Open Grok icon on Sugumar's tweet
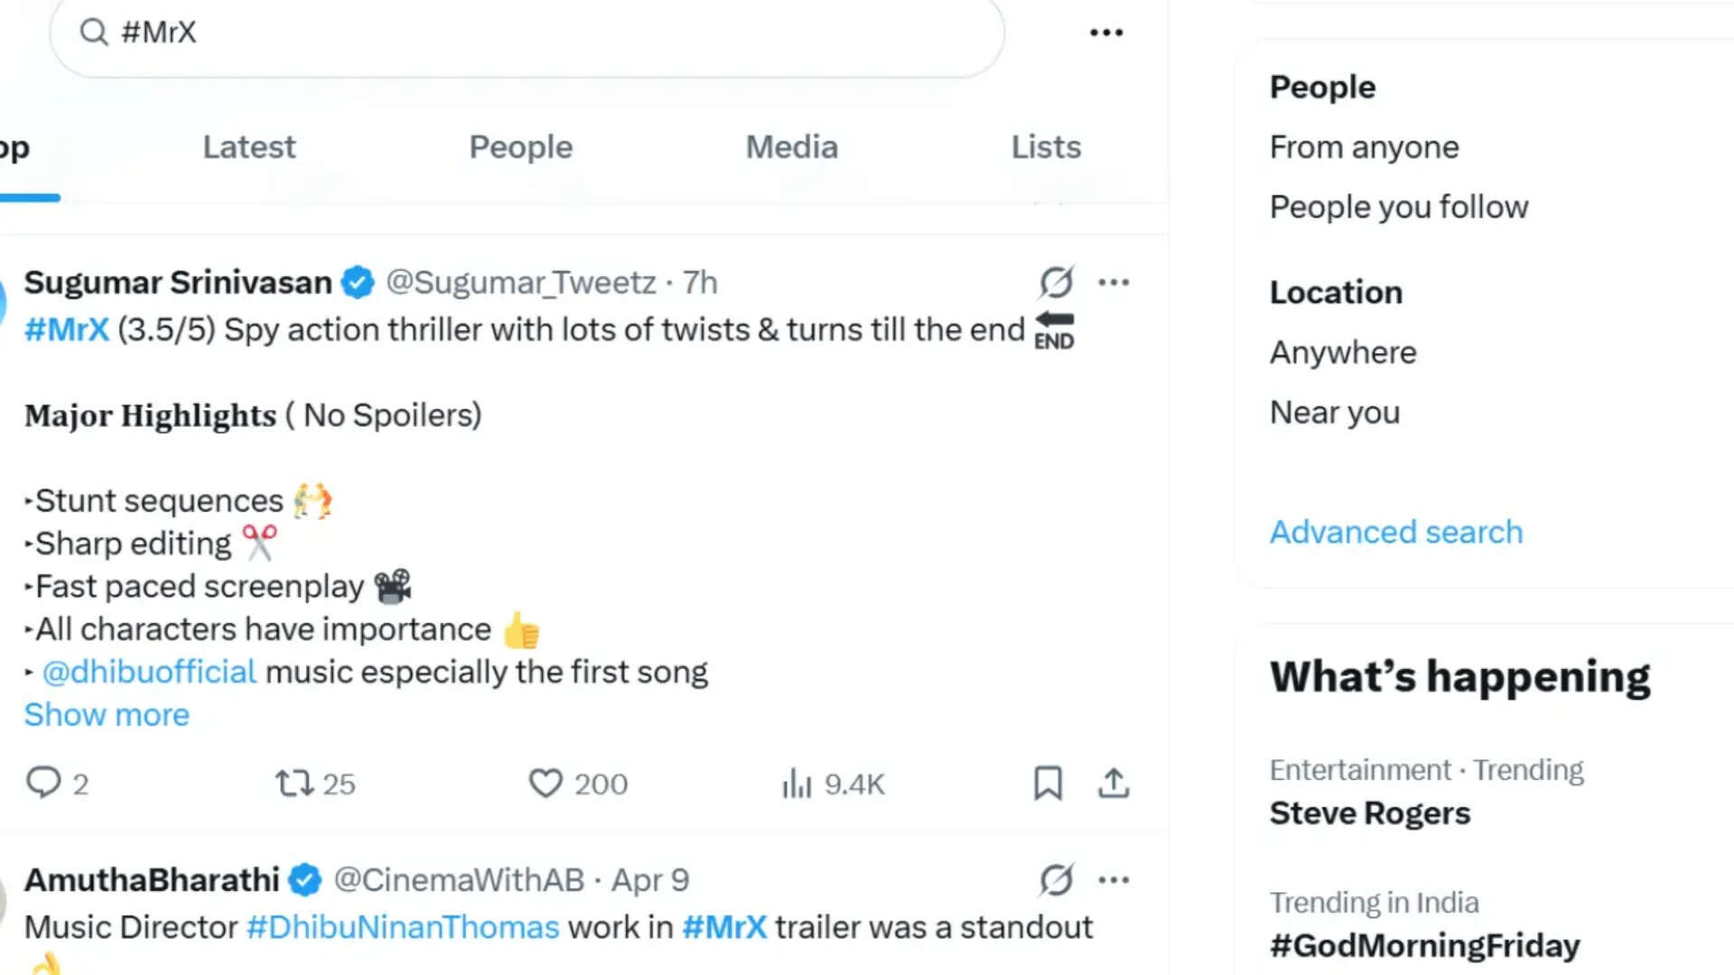This screenshot has height=975, width=1734. pyautogui.click(x=1056, y=283)
